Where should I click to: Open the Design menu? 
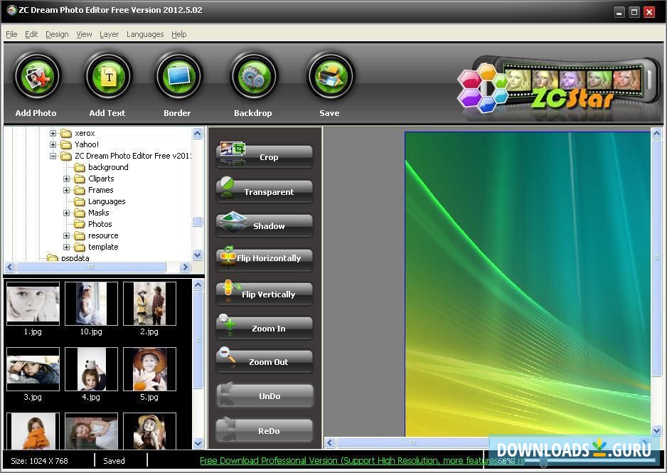(56, 34)
